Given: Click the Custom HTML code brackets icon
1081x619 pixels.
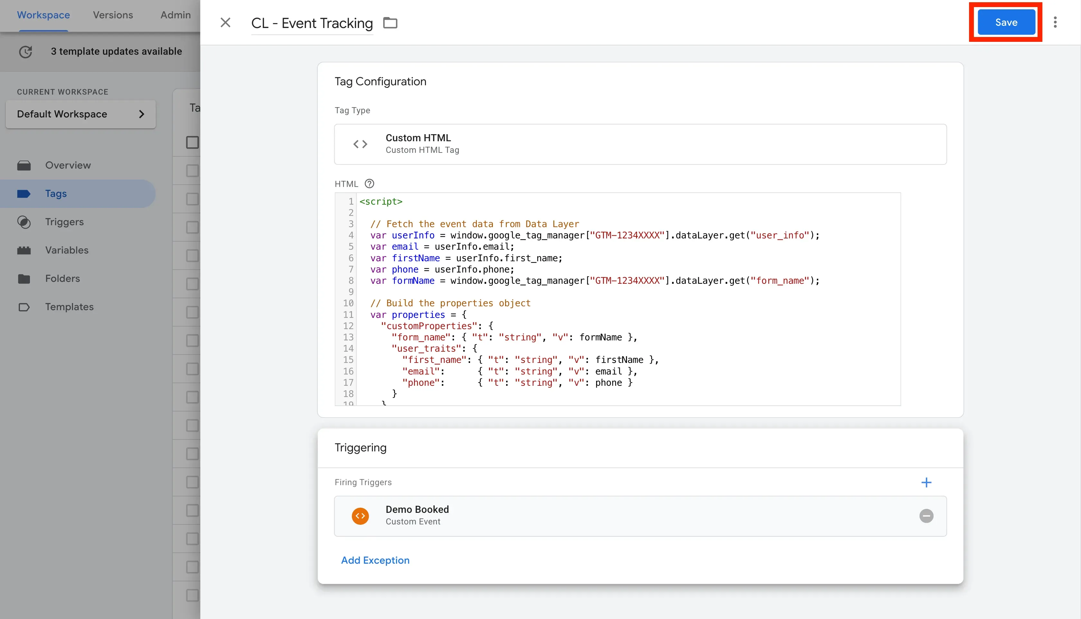Looking at the screenshot, I should [360, 144].
